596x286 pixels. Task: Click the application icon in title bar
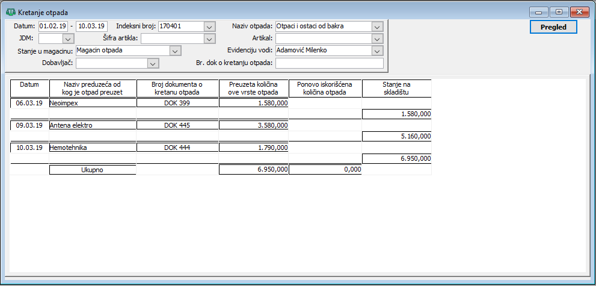[x=10, y=12]
